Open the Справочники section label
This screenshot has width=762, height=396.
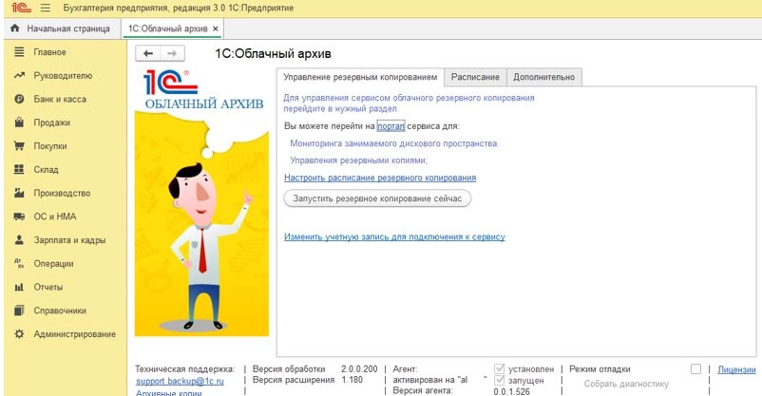(60, 311)
